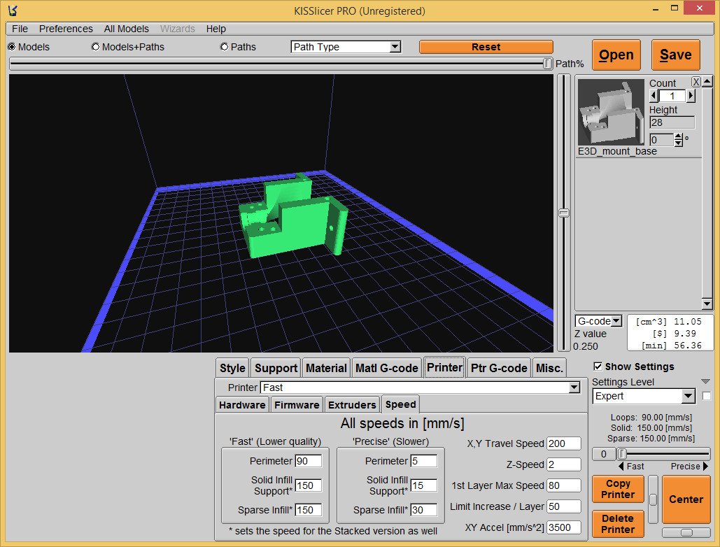This screenshot has width=720, height=547.
Task: Select the Paths view radio button
Action: 225,47
